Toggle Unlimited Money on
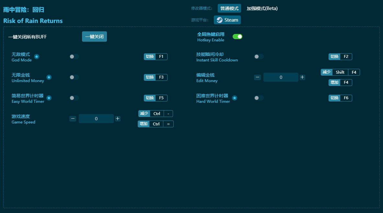This screenshot has width=383, height=213. tap(74, 77)
